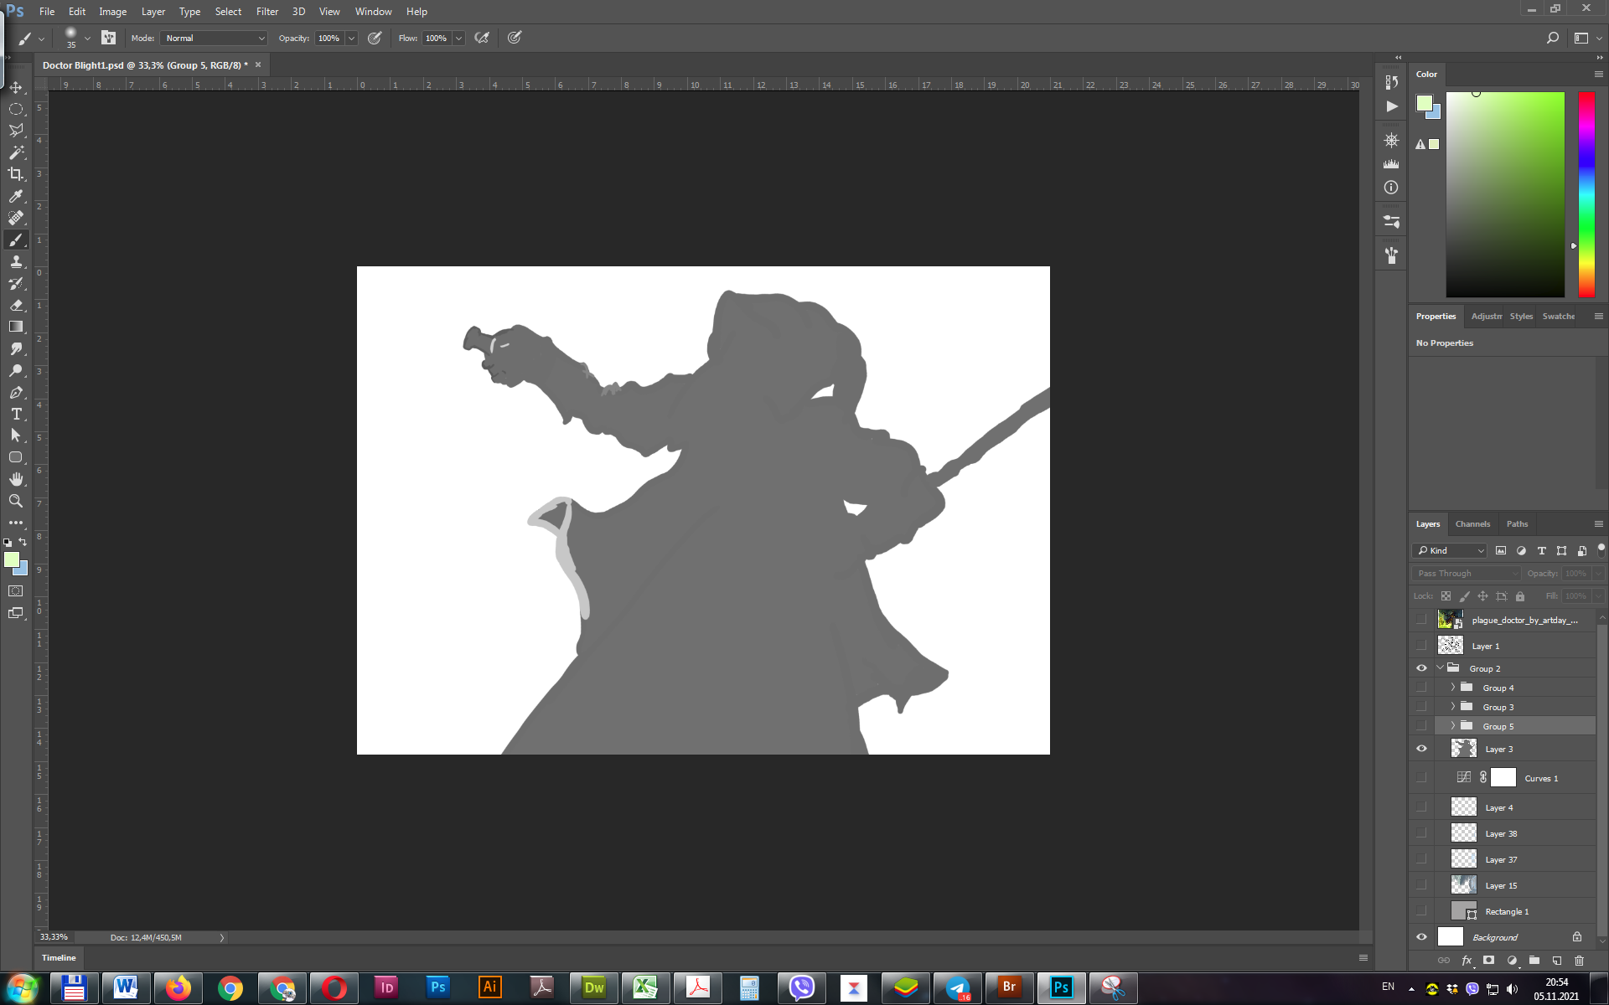The width and height of the screenshot is (1609, 1005).
Task: Select the Eraser tool
Action: pos(16,305)
